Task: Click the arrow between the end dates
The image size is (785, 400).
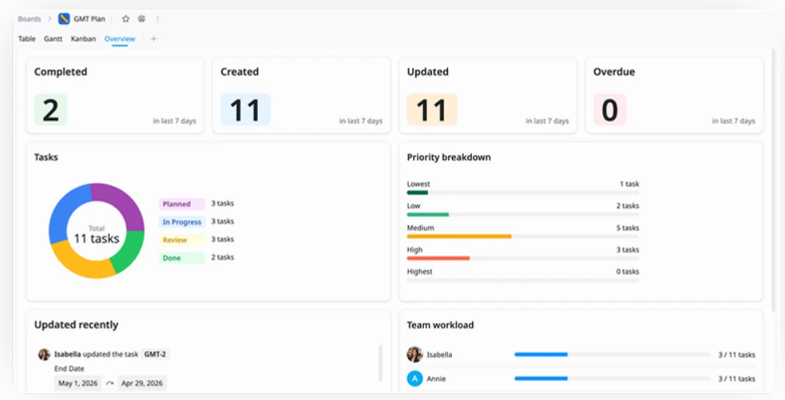Action: click(x=110, y=383)
